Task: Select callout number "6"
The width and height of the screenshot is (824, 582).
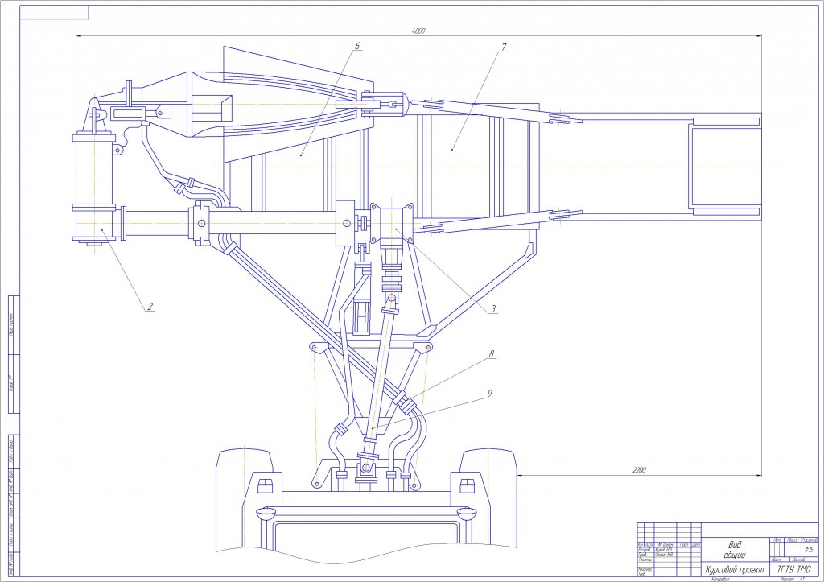Action: (x=357, y=46)
